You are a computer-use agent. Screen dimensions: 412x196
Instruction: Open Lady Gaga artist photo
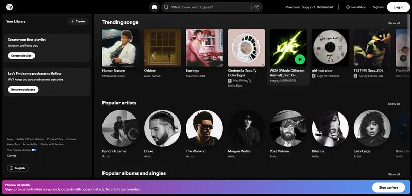372,128
